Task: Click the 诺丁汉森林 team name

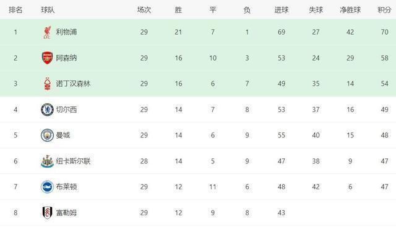Action: click(73, 84)
